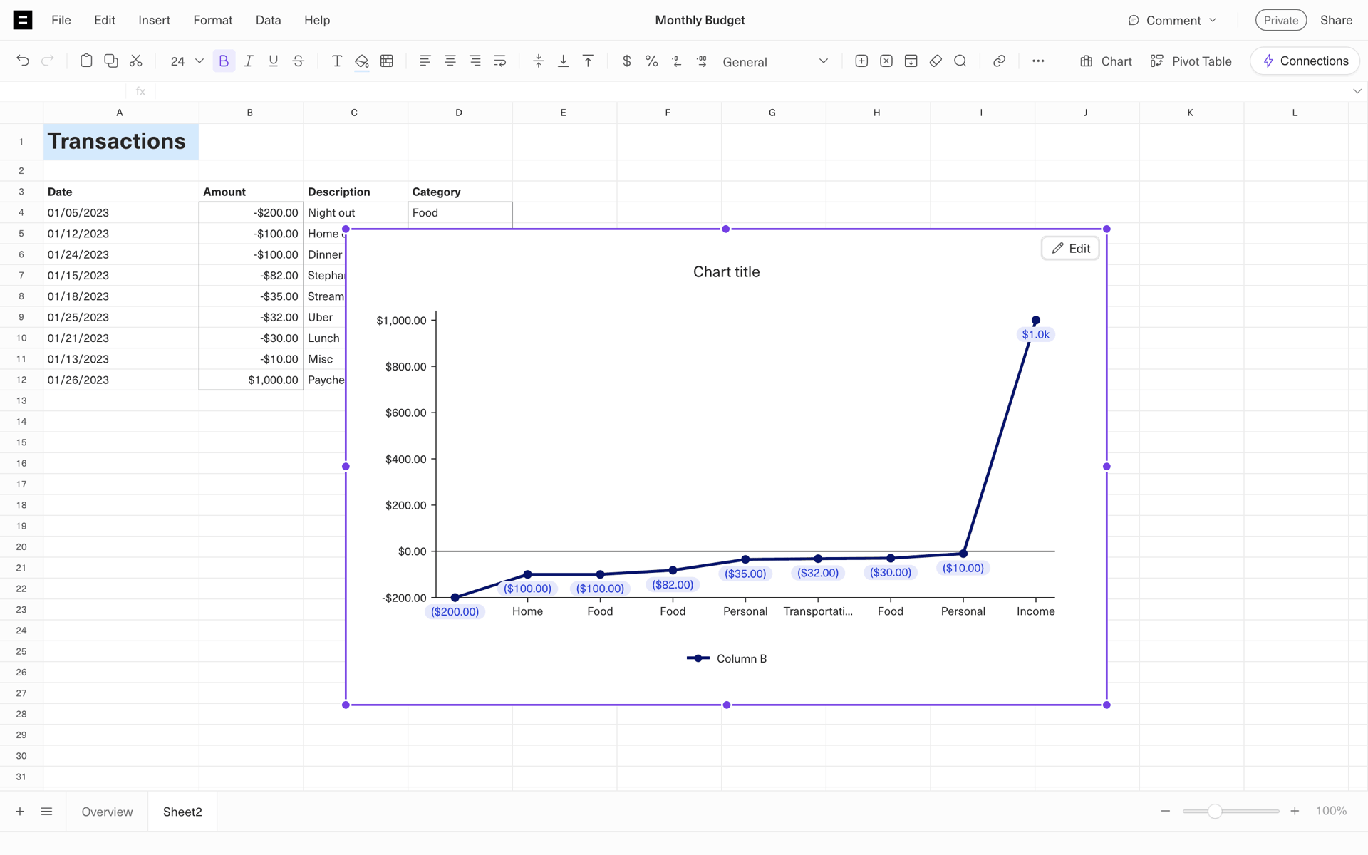Click the search magnifier icon
Viewport: 1368px width, 855px height.
[960, 61]
